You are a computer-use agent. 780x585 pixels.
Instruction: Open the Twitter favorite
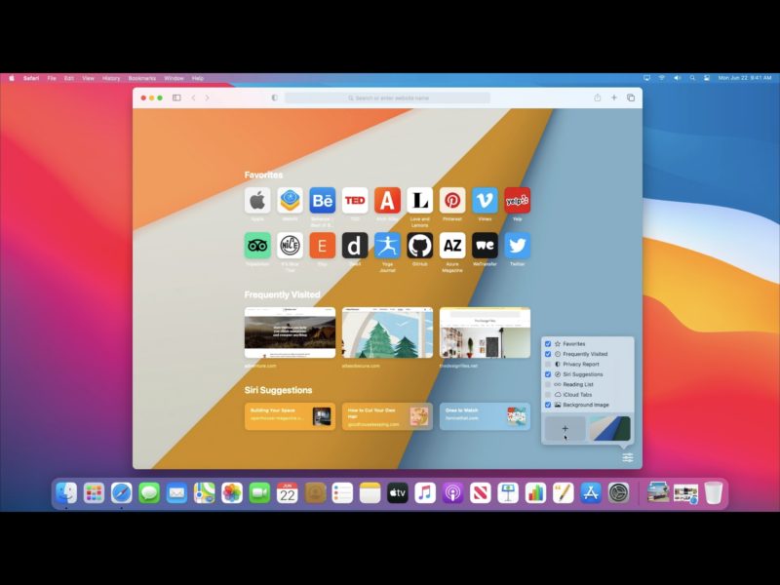(518, 246)
